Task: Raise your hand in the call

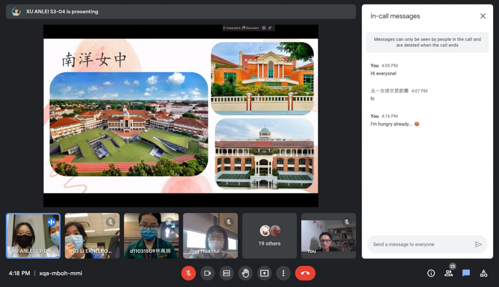Action: click(x=246, y=273)
